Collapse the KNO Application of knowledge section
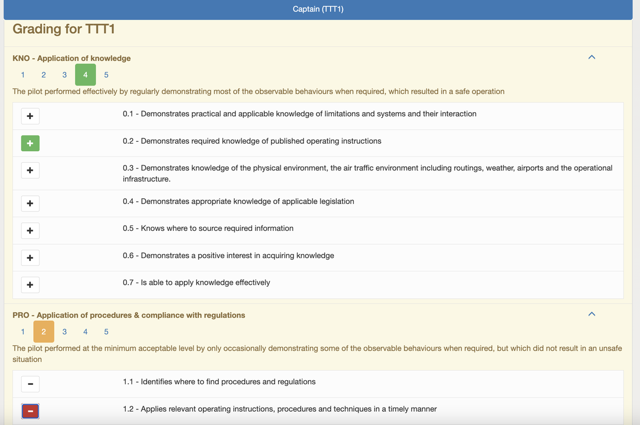This screenshot has width=640, height=425. pyautogui.click(x=592, y=57)
